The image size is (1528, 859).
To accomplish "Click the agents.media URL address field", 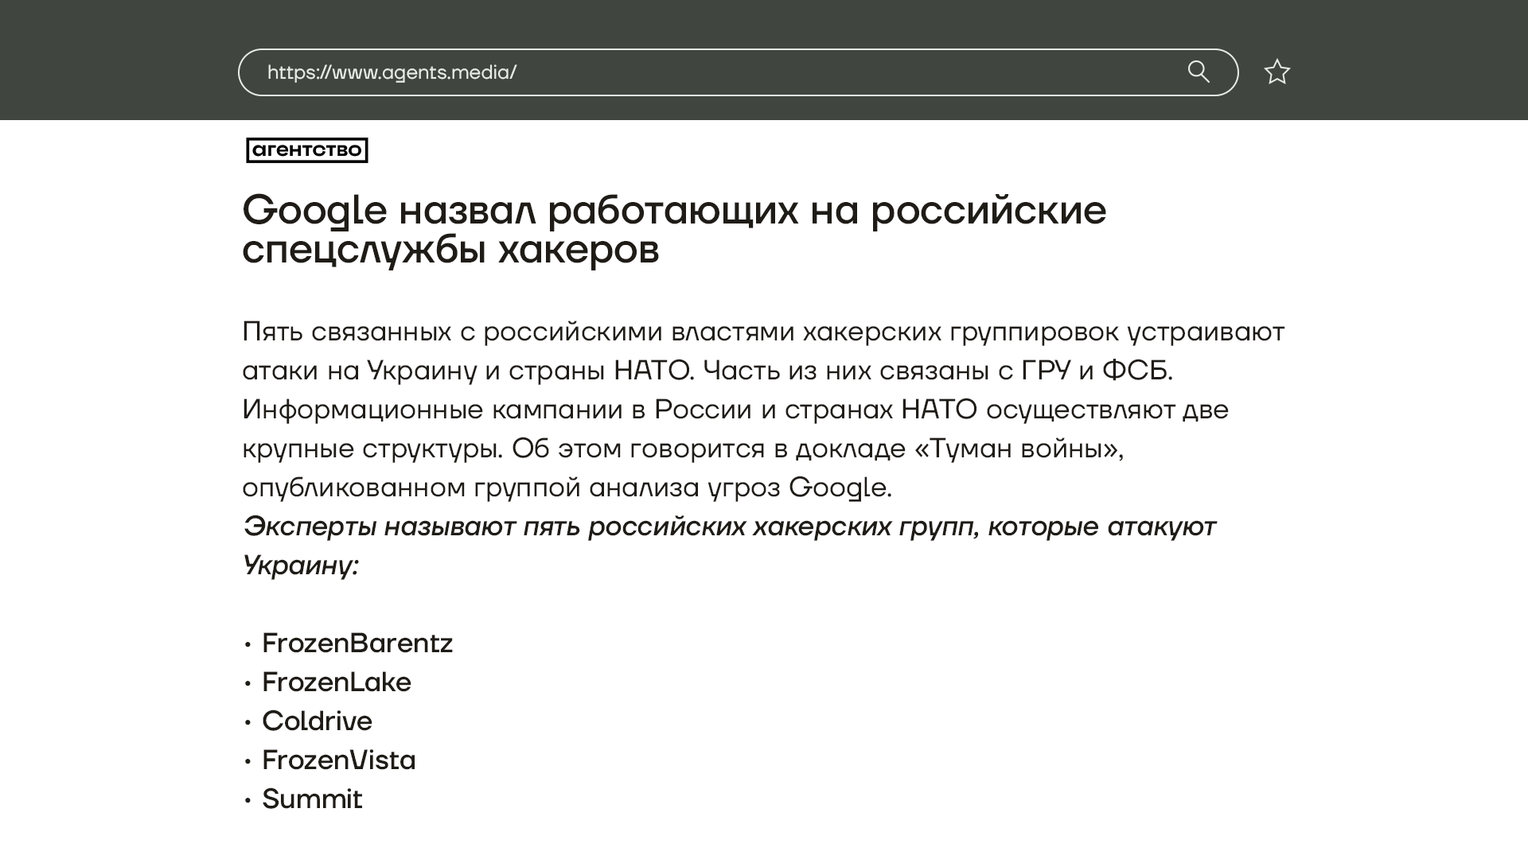I will coord(392,72).
